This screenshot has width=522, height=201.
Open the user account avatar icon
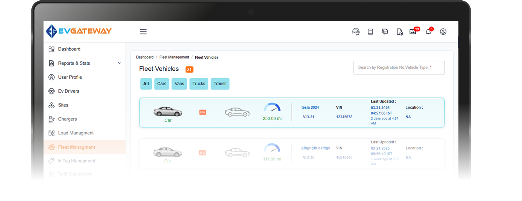tap(443, 32)
